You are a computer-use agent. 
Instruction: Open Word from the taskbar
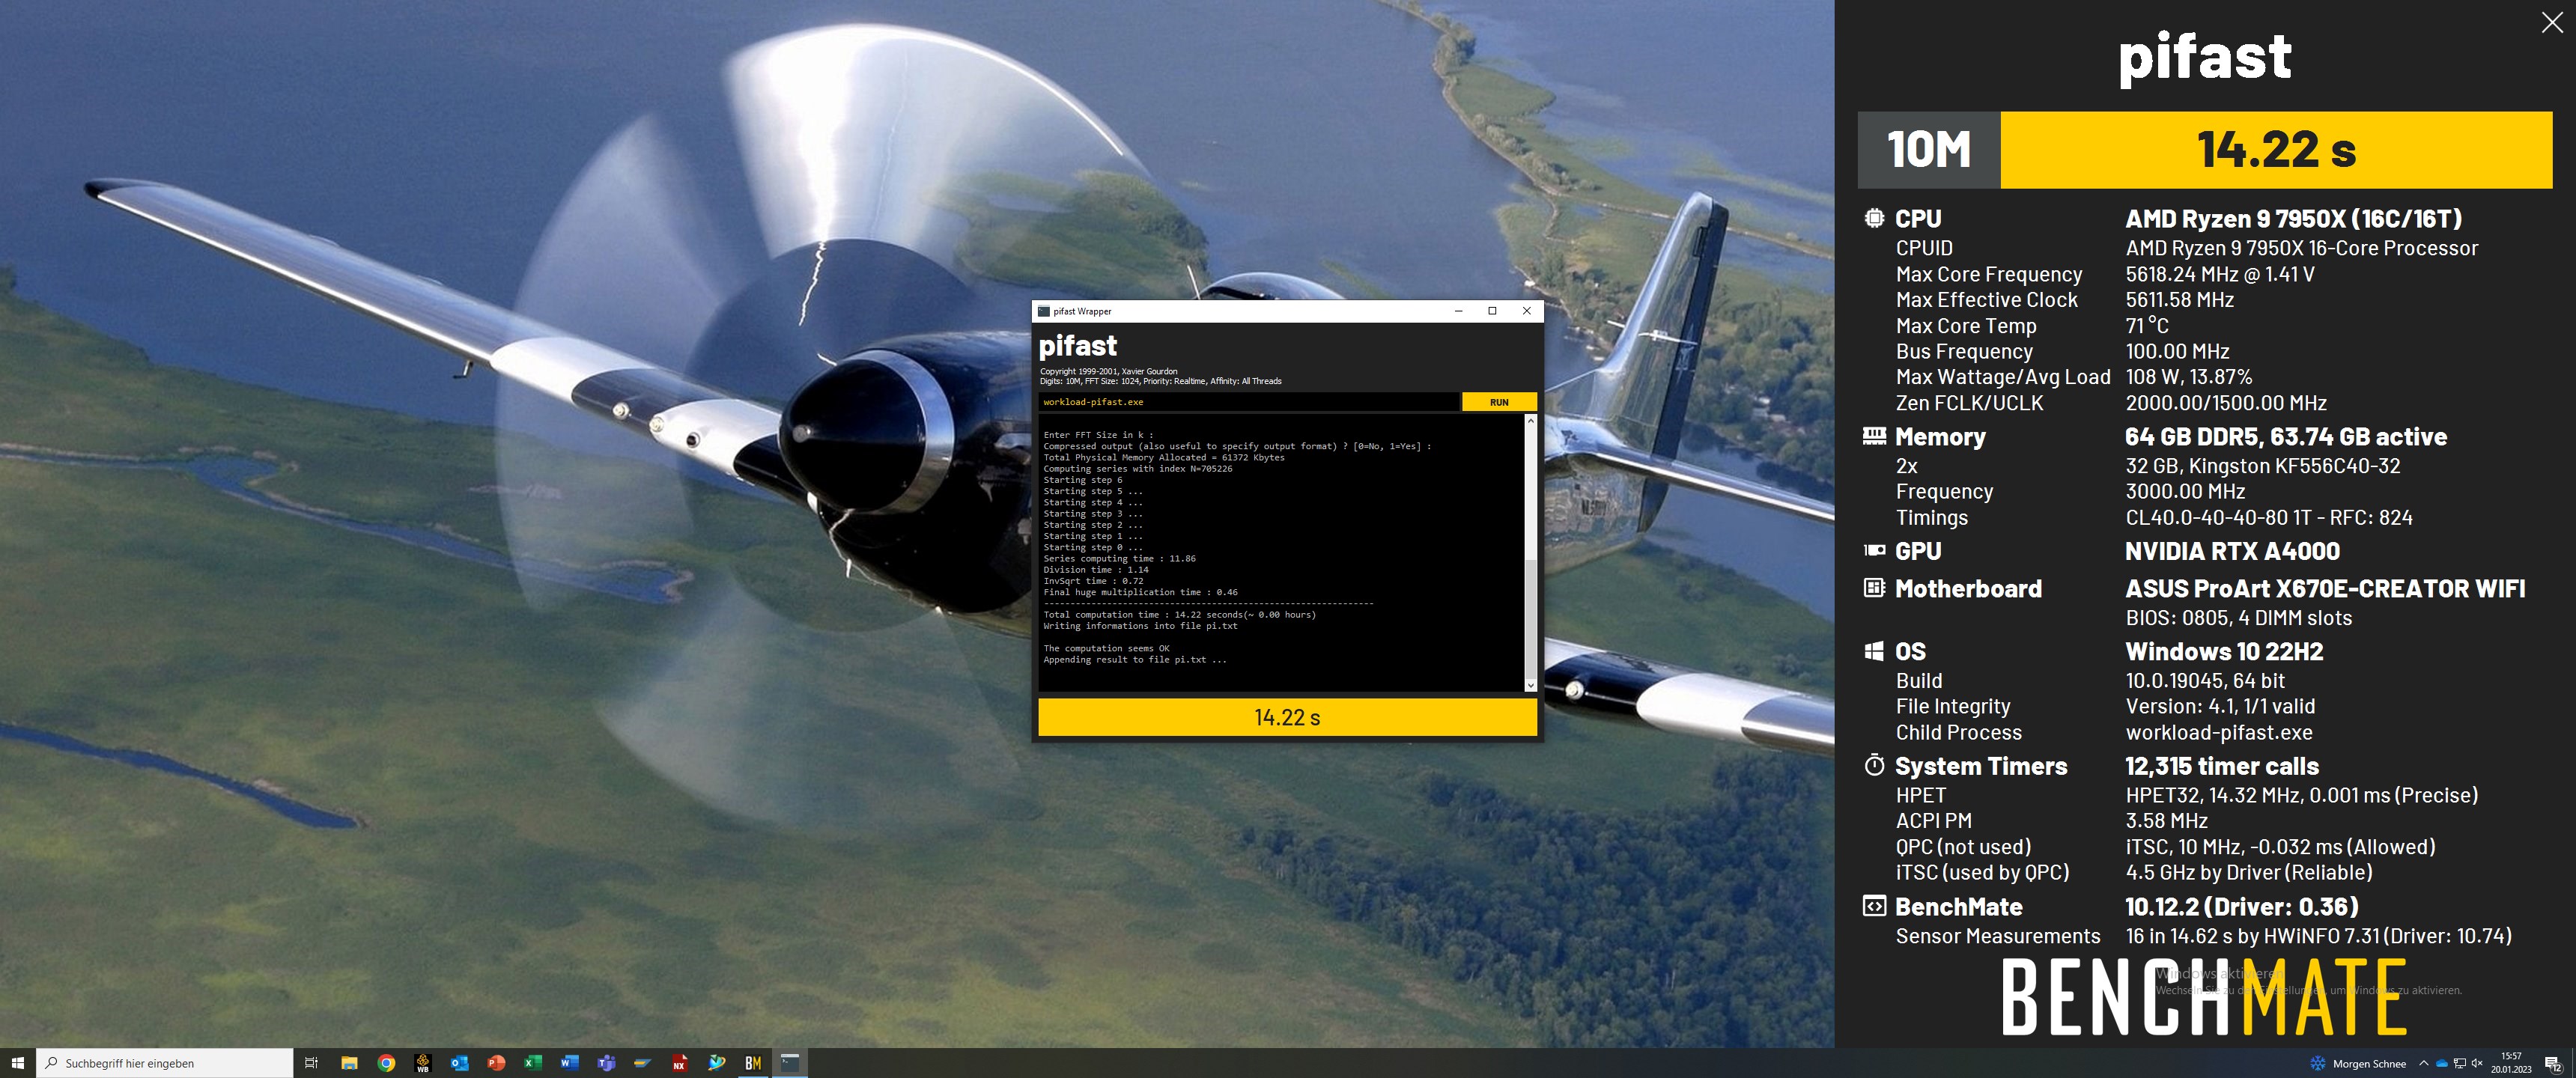tap(569, 1063)
